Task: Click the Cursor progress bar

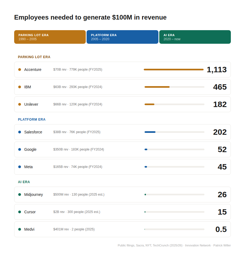Action: [x=174, y=212]
